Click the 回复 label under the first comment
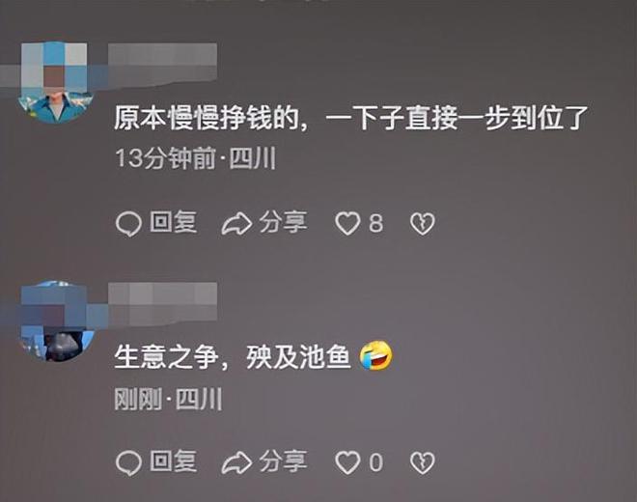The image size is (637, 502). [x=173, y=222]
